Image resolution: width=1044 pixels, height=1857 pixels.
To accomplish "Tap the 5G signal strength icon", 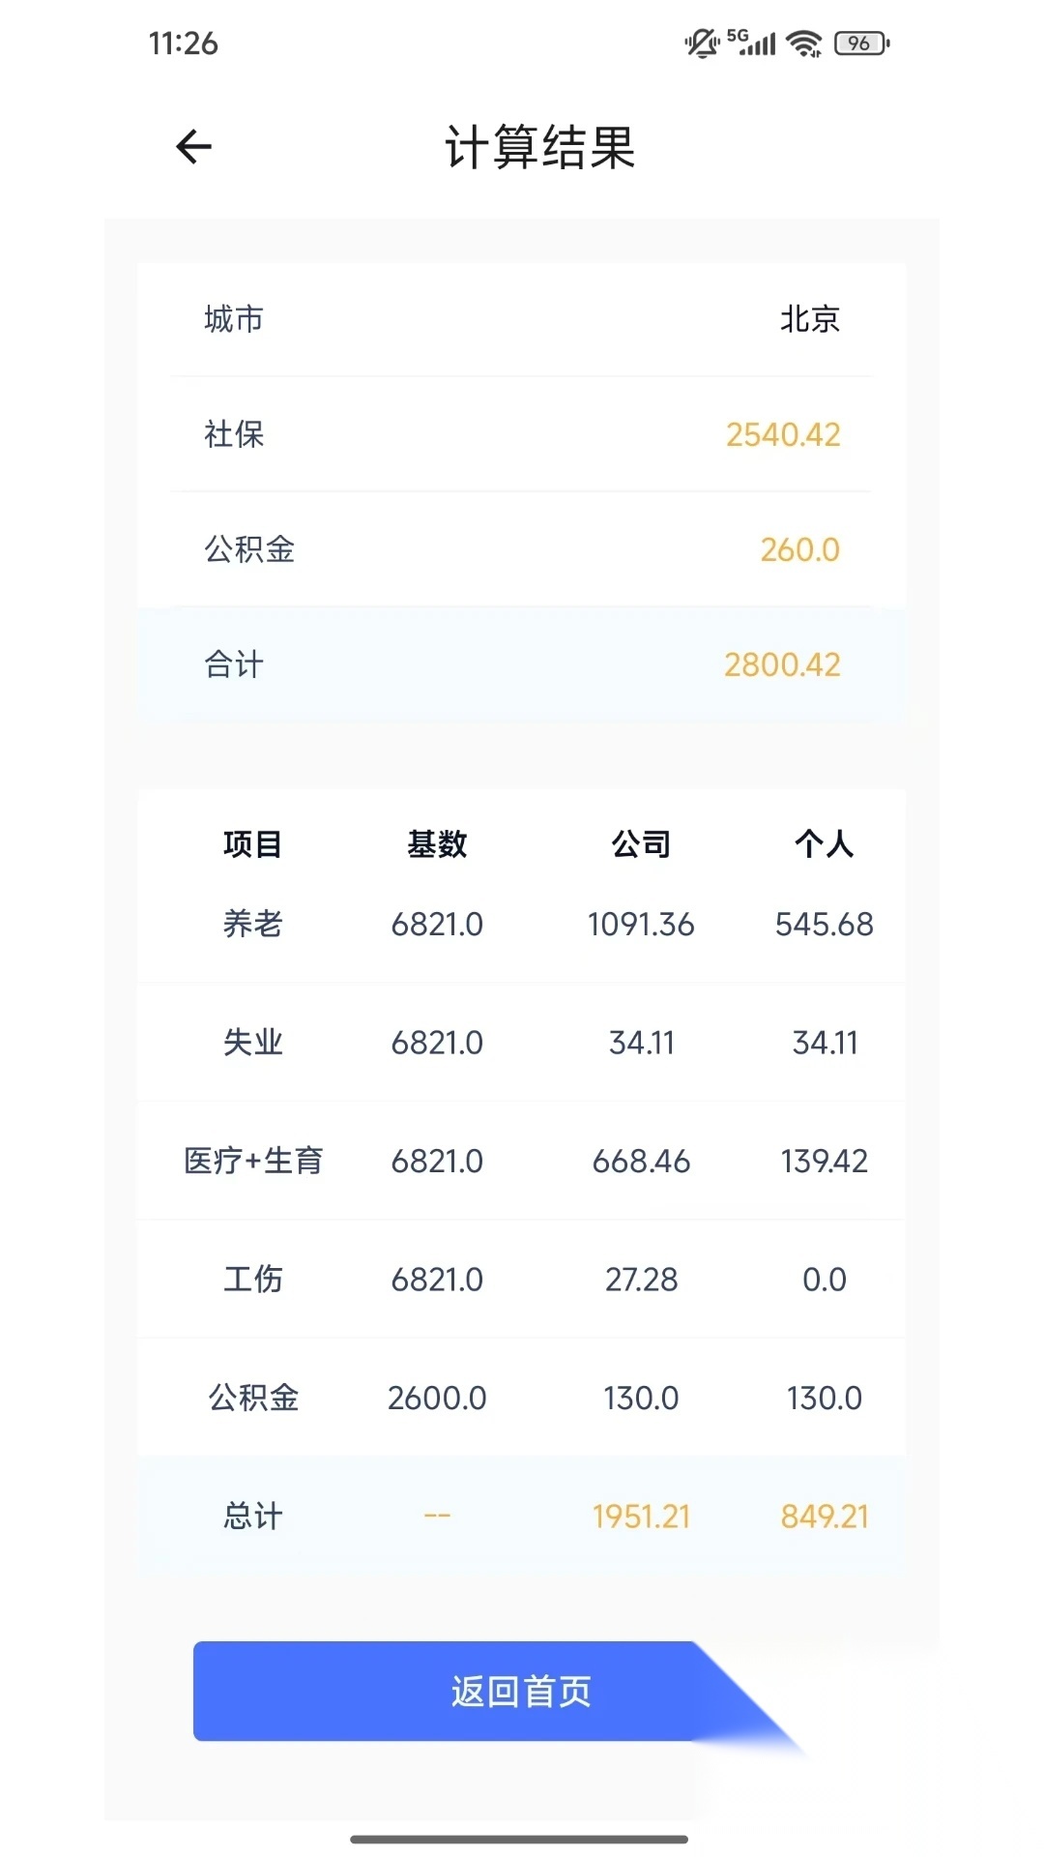I will [752, 43].
